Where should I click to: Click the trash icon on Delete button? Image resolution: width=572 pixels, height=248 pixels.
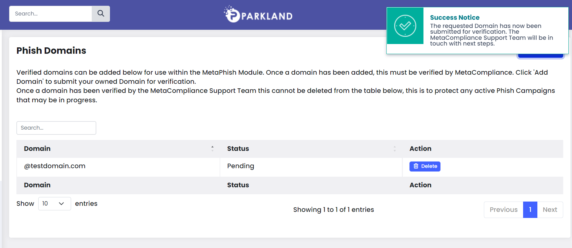pos(416,166)
